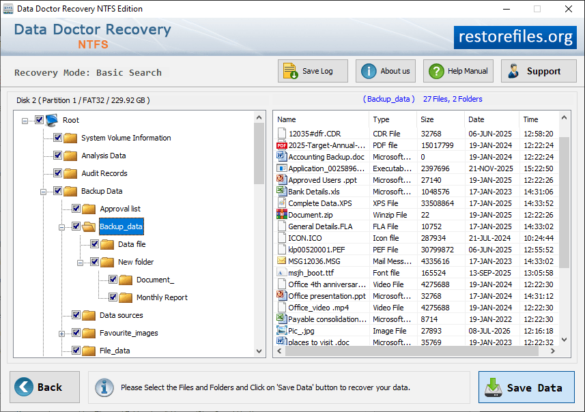Screen dimensions: 585x412
Task: Click the Backup Data folder icon
Action: point(70,191)
